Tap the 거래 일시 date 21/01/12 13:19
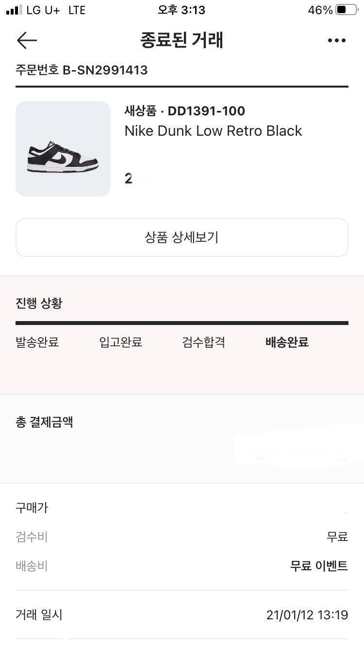The width and height of the screenshot is (364, 649). click(307, 615)
